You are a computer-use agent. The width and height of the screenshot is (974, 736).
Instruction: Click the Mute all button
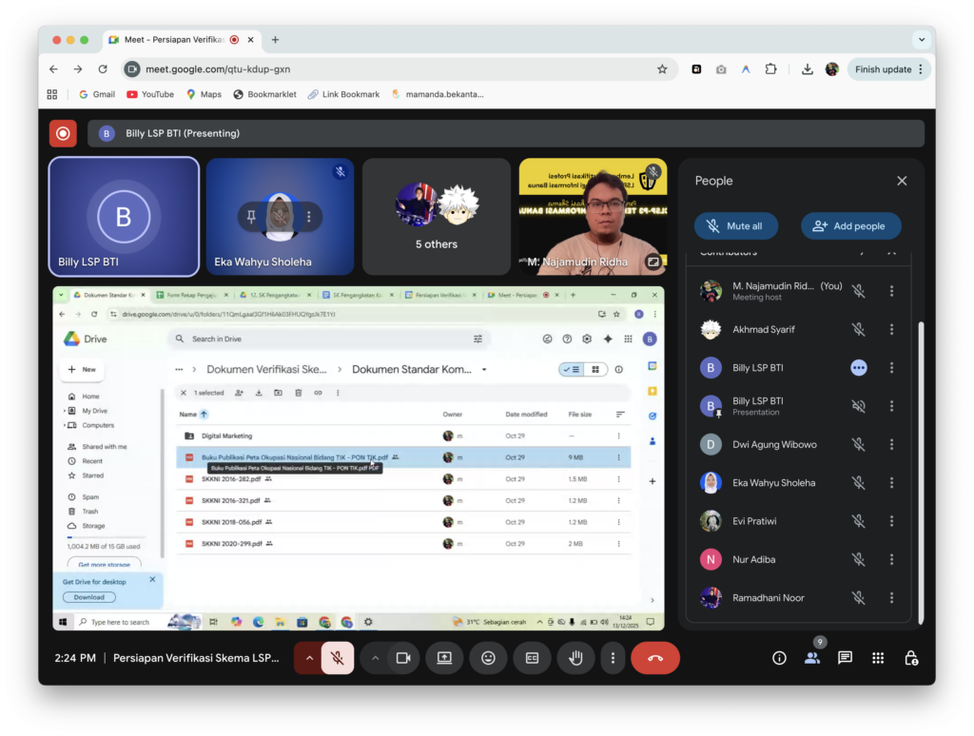point(735,226)
